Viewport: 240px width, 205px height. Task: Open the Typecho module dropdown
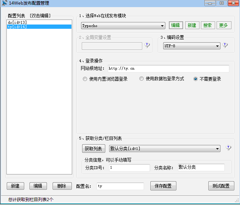point(123,26)
